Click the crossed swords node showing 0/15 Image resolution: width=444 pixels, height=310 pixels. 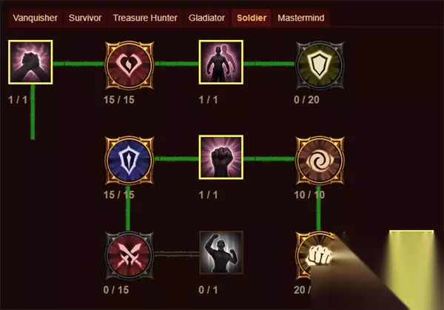[x=129, y=255]
